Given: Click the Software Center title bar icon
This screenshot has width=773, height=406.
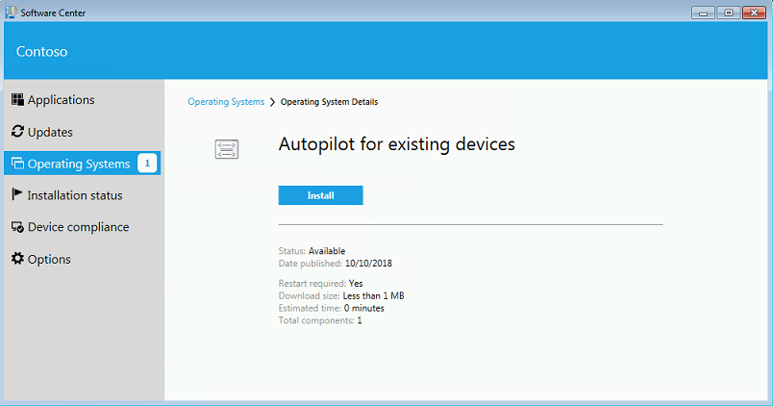Looking at the screenshot, I should tap(10, 12).
